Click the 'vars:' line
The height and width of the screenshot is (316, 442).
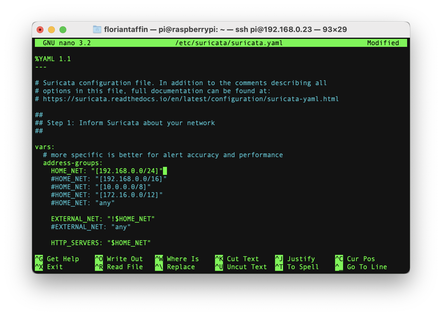[x=45, y=147]
